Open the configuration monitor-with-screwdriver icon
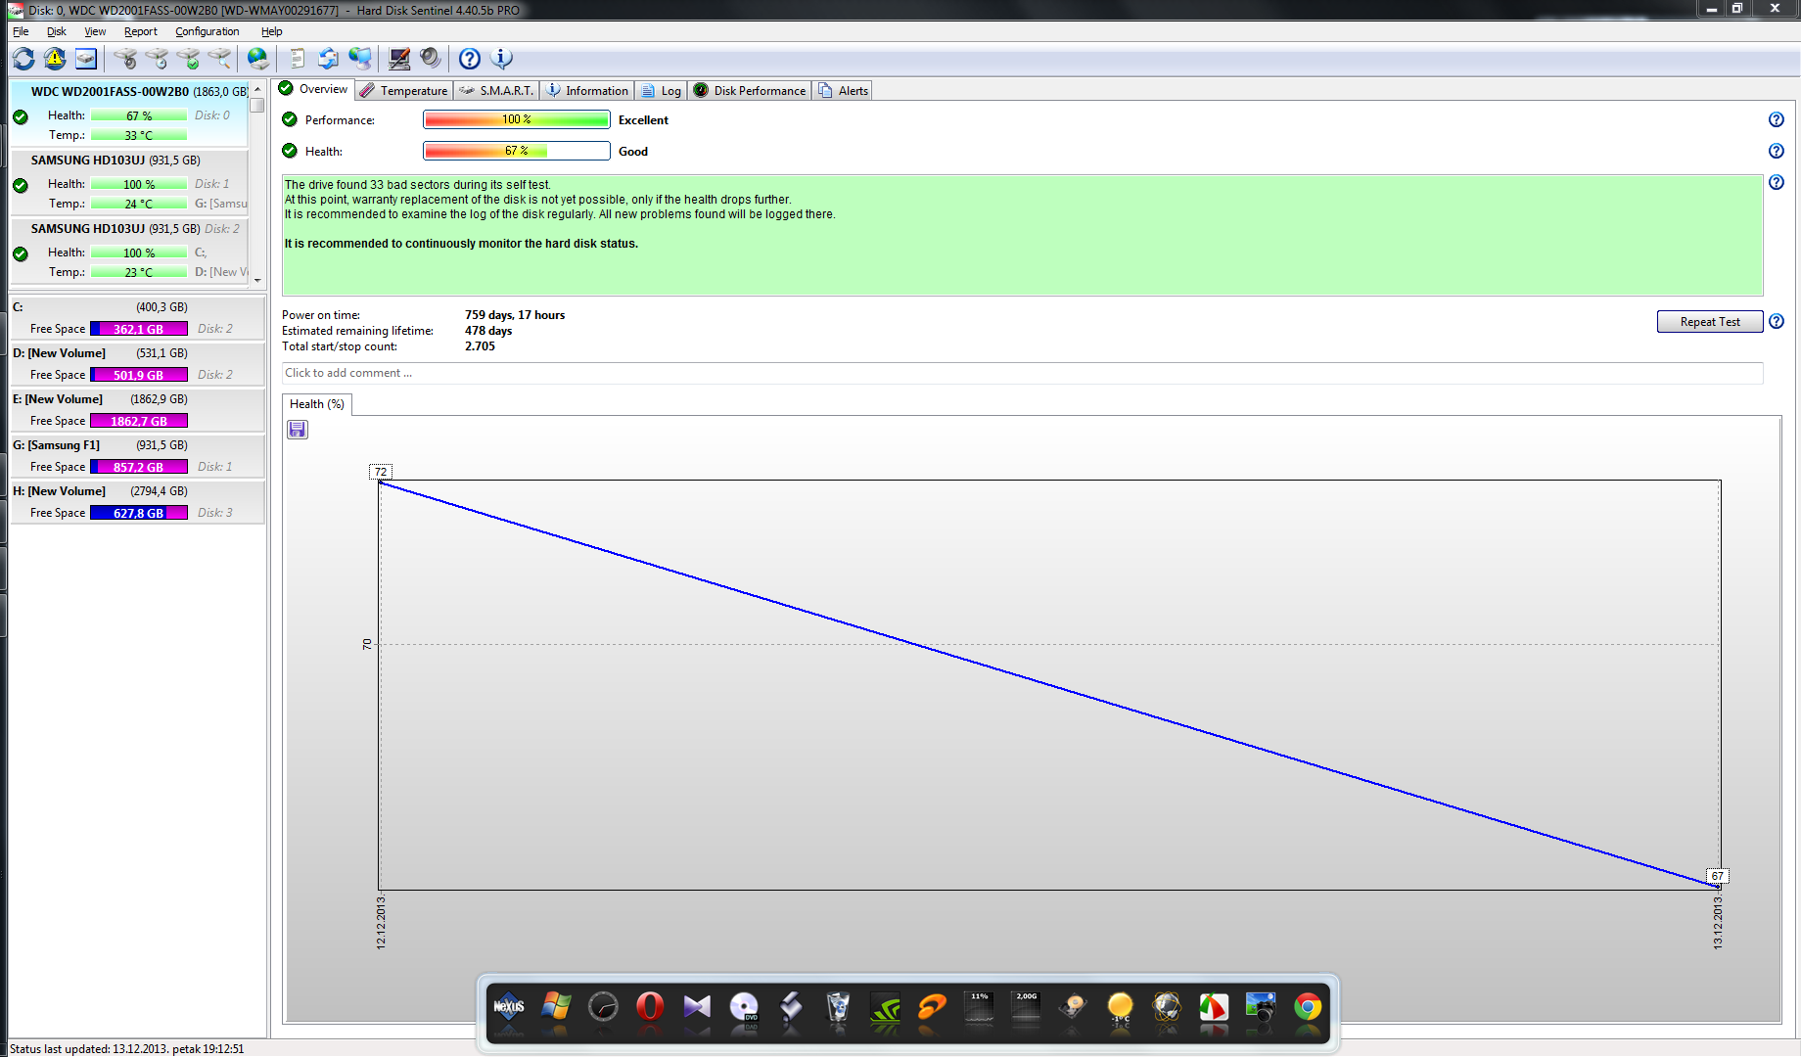Viewport: 1801px width, 1057px height. (398, 59)
